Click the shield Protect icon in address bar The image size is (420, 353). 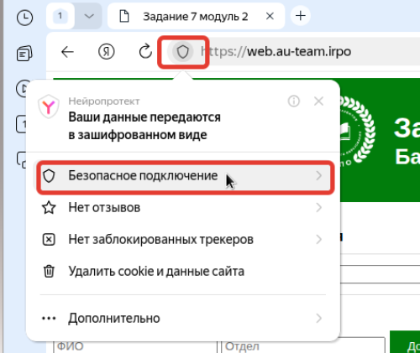coord(182,52)
